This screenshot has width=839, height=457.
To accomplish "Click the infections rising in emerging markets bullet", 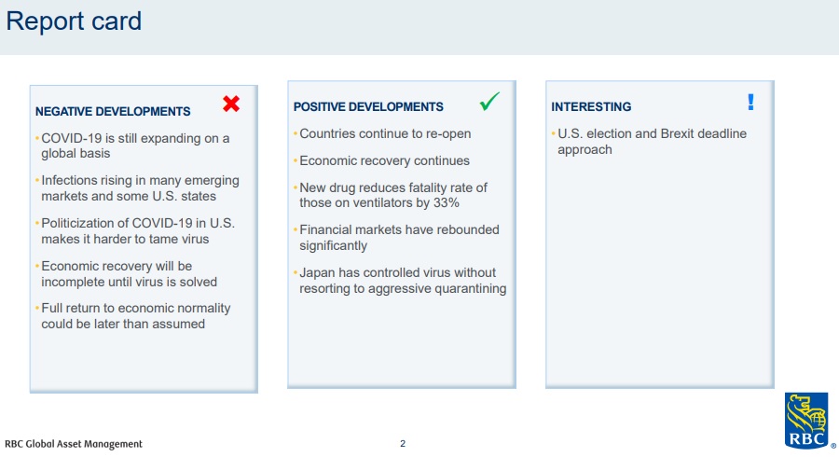I will [140, 188].
